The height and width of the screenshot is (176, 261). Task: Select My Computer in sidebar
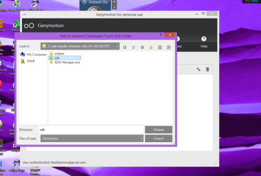(x=33, y=54)
